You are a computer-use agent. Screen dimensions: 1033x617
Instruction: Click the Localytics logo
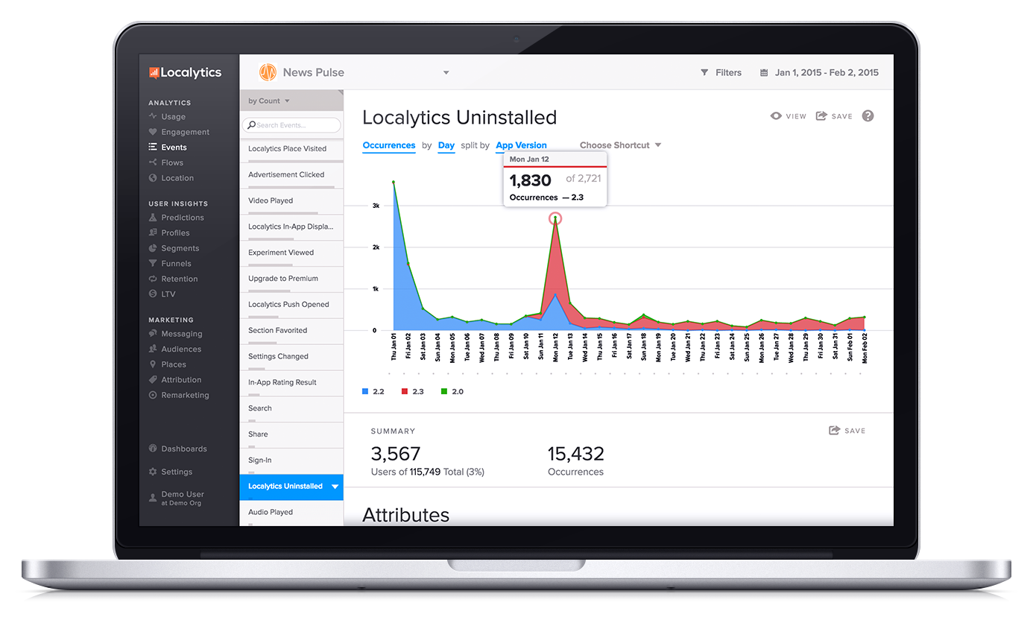tap(185, 72)
